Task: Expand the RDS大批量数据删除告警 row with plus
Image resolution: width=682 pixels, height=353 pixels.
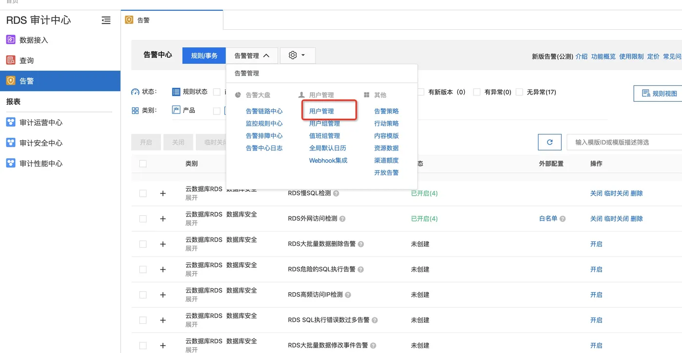Action: tap(163, 244)
